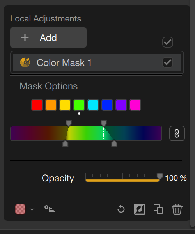Image resolution: width=195 pixels, height=234 pixels.
Task: Click the mask list tree icon
Action: coord(50,209)
